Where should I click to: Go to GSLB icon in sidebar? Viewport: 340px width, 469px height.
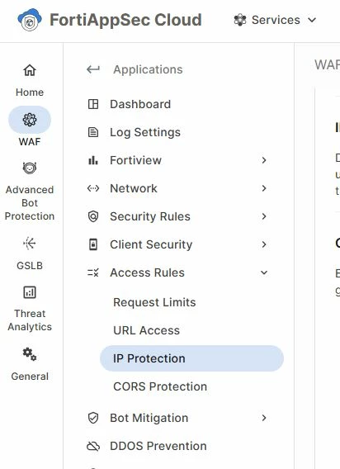tap(30, 244)
